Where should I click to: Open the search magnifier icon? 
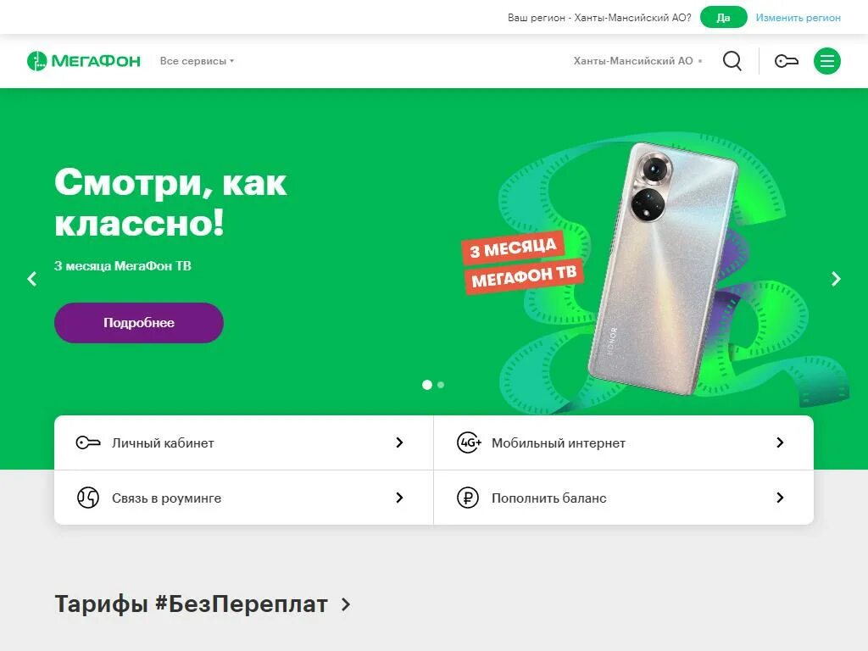(732, 61)
